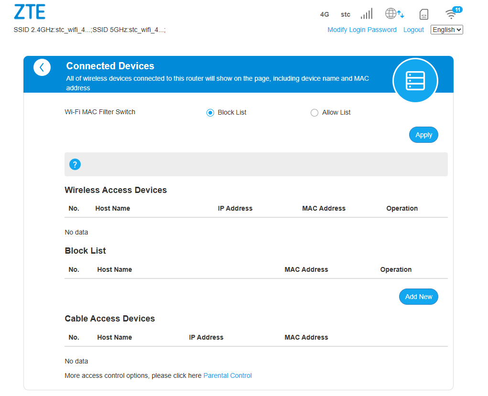
Task: Click the 4G network type indicator
Action: click(x=325, y=14)
